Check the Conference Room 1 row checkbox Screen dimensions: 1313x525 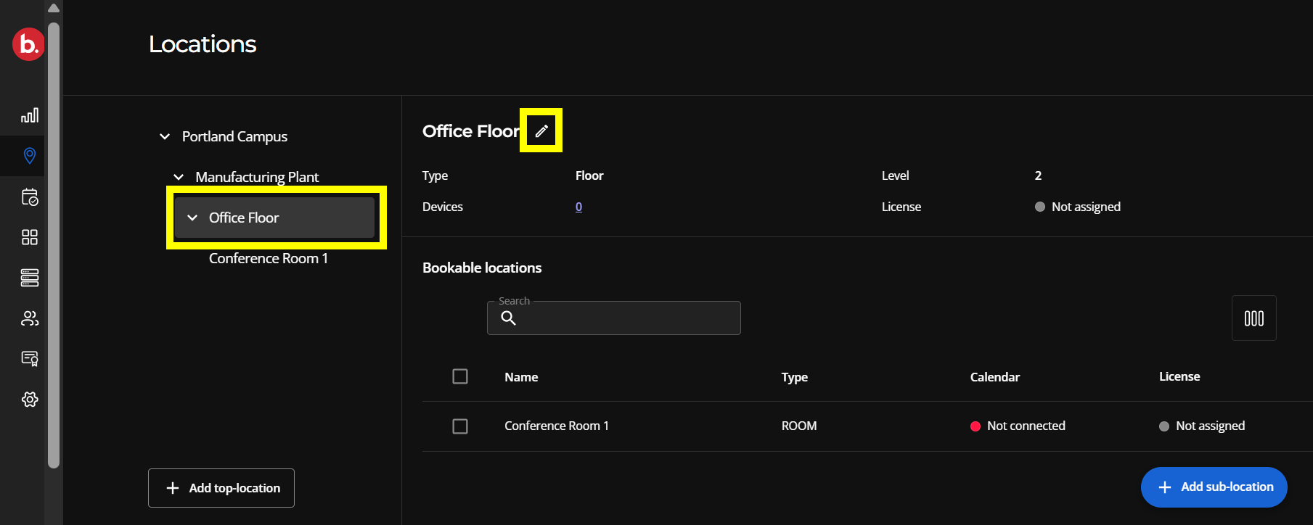tap(460, 426)
